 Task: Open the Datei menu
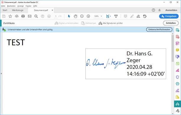[3, 6]
